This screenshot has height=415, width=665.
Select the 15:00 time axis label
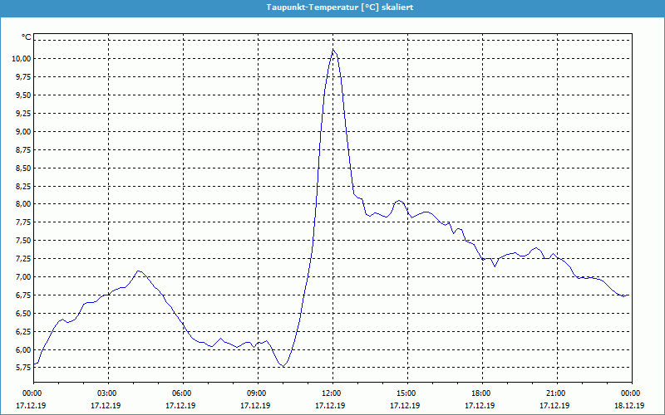point(406,393)
